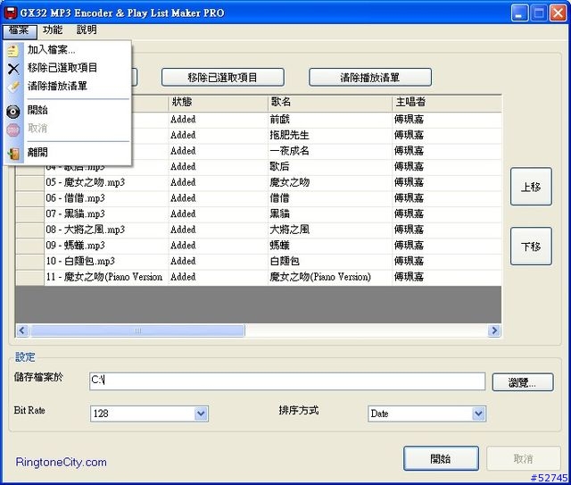This screenshot has height=485, width=571.
Task: Click the eraser clear-playlist icon in menu
Action: click(x=13, y=87)
